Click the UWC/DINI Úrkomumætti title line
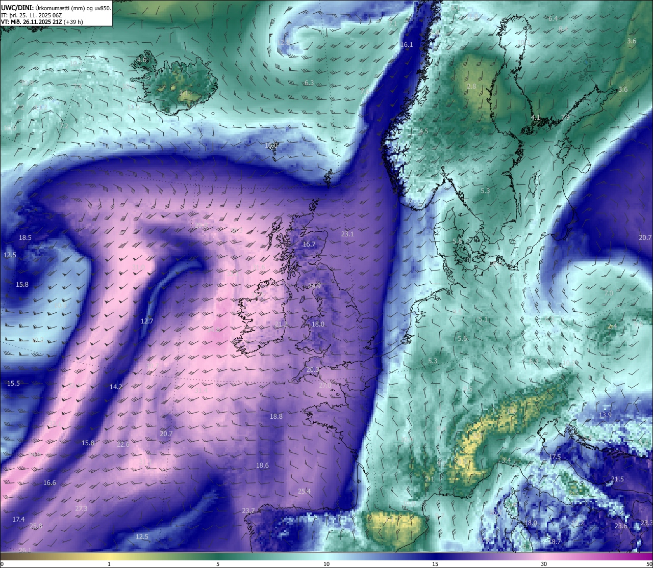653x568 pixels. pyautogui.click(x=56, y=8)
